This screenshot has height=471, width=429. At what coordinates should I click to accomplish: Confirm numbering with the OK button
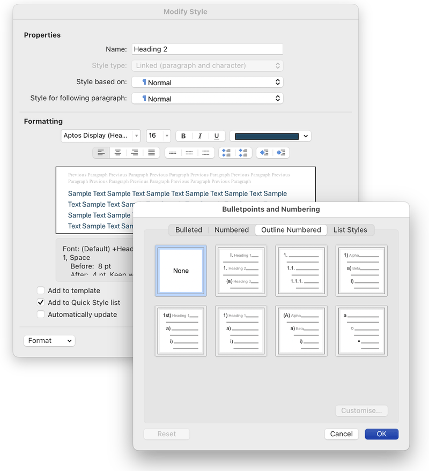tap(381, 434)
